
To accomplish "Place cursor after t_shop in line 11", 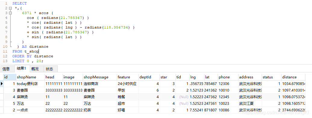I will [39, 51].
